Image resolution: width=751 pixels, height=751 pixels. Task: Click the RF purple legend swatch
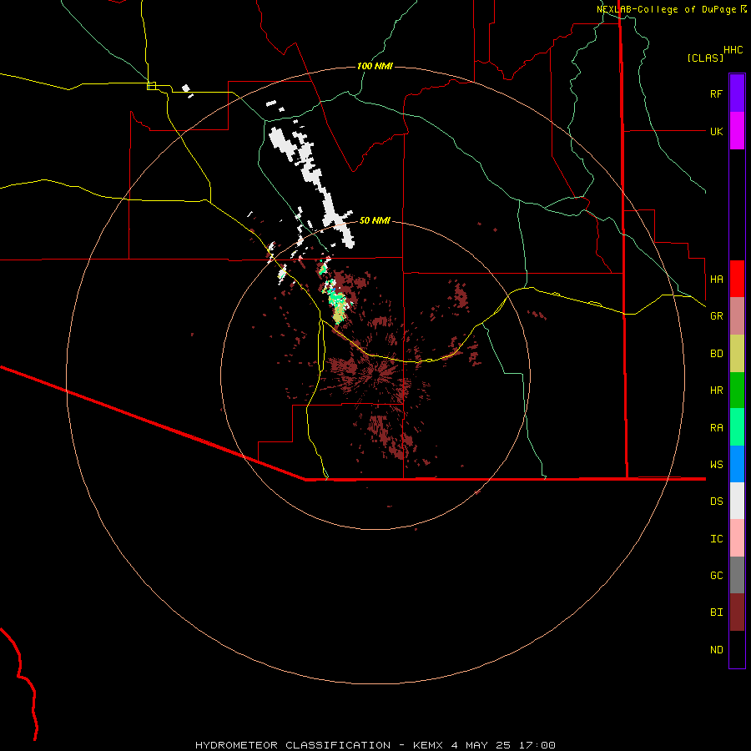pyautogui.click(x=737, y=93)
